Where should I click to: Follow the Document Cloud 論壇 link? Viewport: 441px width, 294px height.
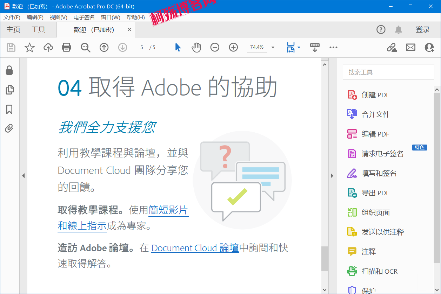tap(195, 248)
